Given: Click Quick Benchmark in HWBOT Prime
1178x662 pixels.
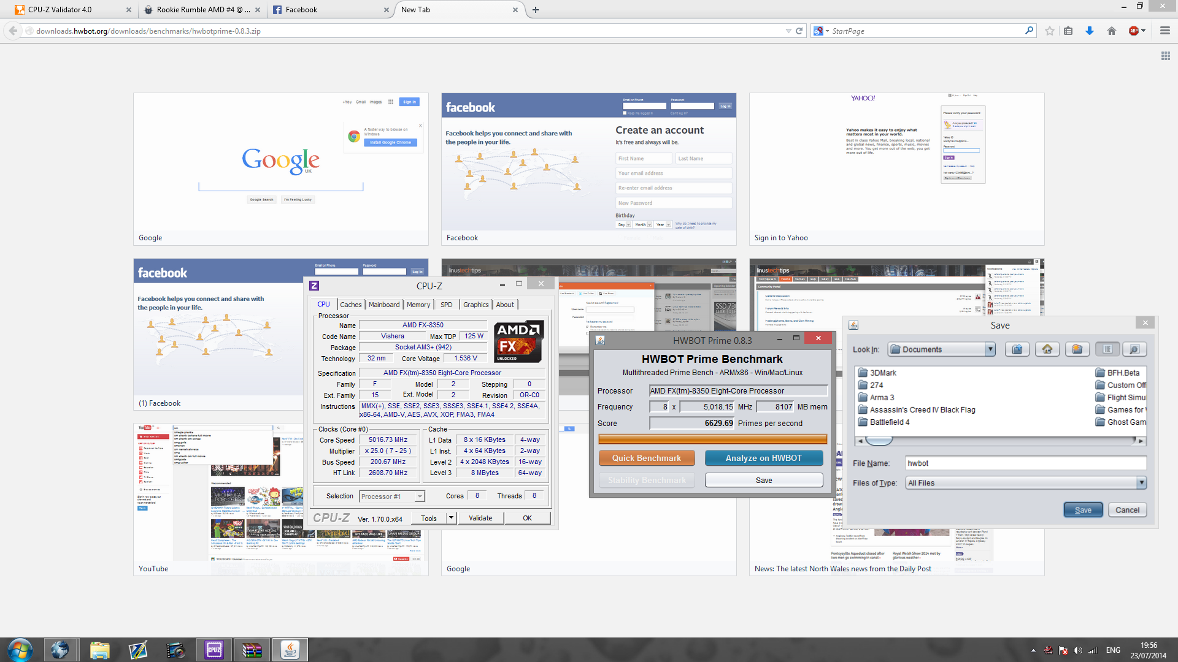Looking at the screenshot, I should [647, 458].
